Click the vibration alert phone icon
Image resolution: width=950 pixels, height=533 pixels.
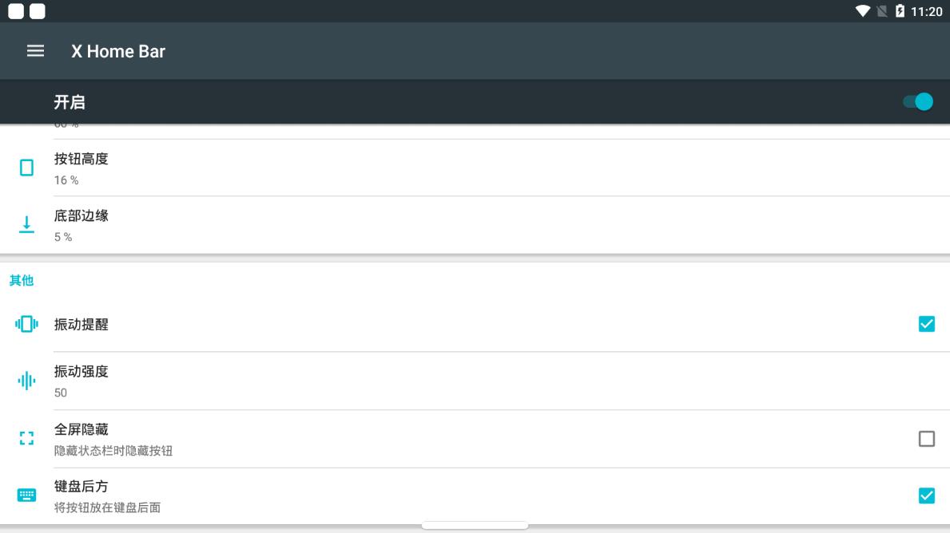point(27,324)
